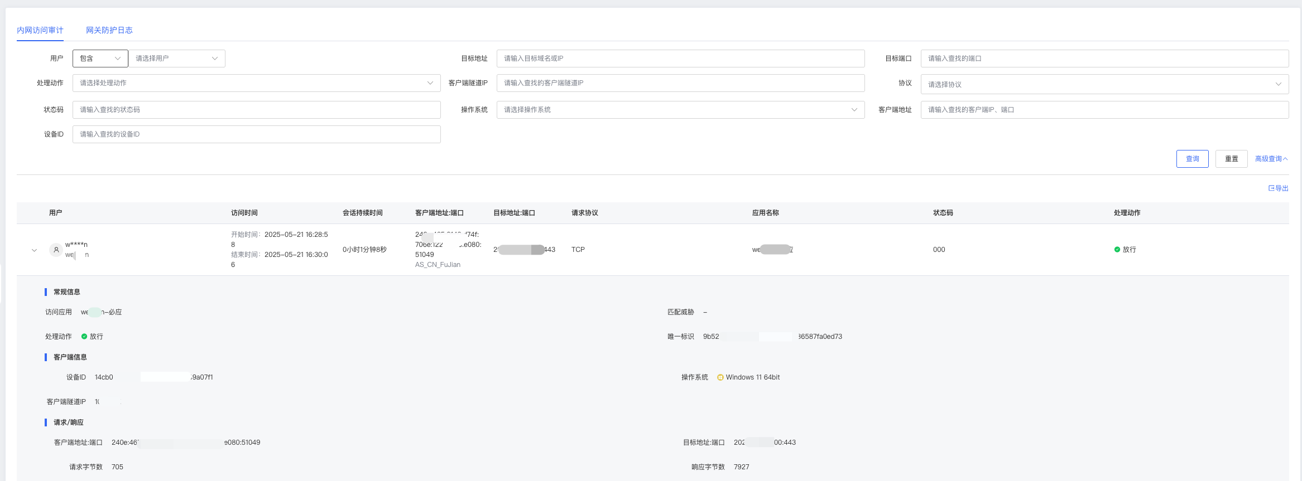The image size is (1302, 481).
Task: Click the export icon labeled 导出
Action: tap(1272, 188)
